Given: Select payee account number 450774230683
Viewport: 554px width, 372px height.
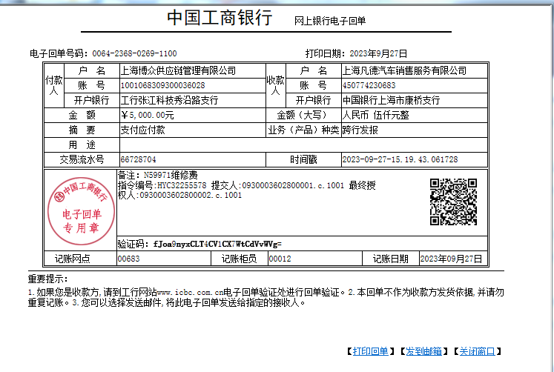Looking at the screenshot, I should pyautogui.click(x=369, y=86).
